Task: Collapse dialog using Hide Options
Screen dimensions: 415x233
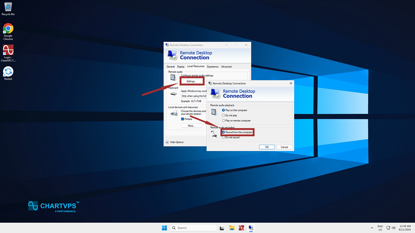Action: pyautogui.click(x=175, y=142)
